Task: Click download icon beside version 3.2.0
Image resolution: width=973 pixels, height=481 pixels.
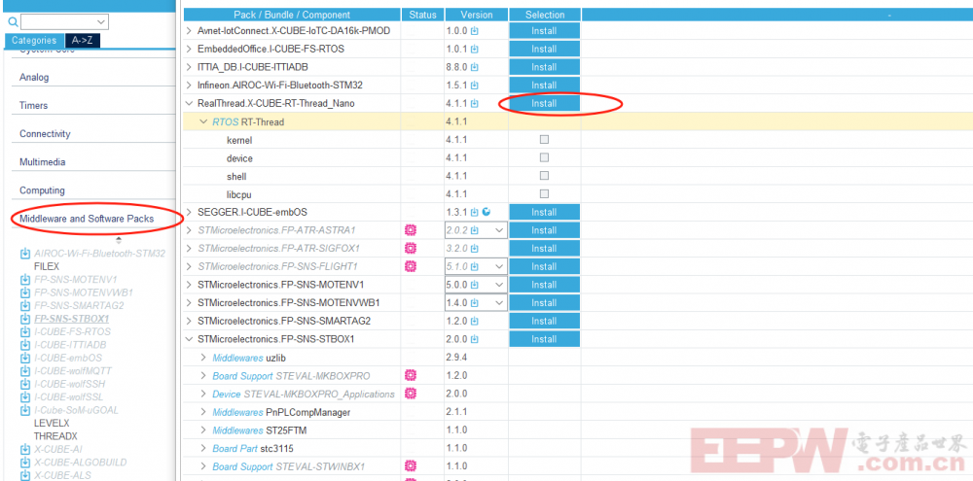Action: pos(475,249)
